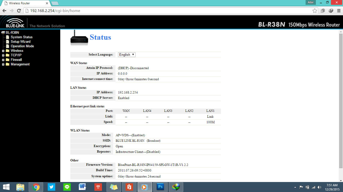Open the Windows Start button
Viewport: 343px width, 192px height.
click(6, 187)
